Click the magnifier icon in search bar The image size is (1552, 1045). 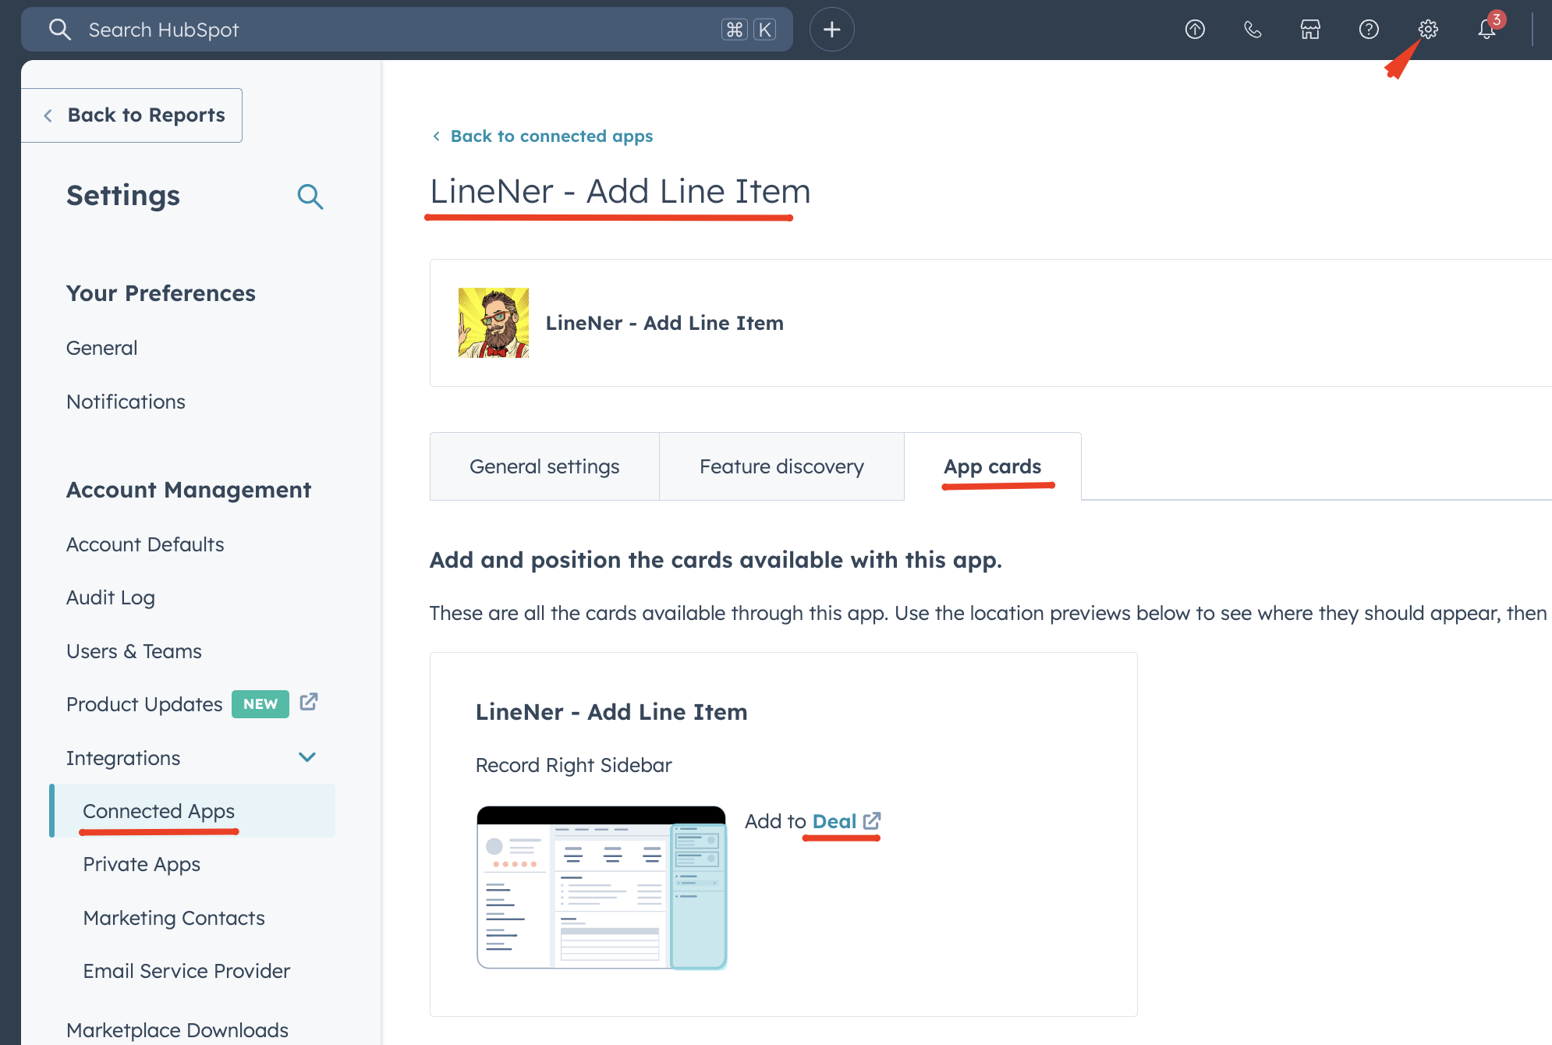[x=59, y=30]
